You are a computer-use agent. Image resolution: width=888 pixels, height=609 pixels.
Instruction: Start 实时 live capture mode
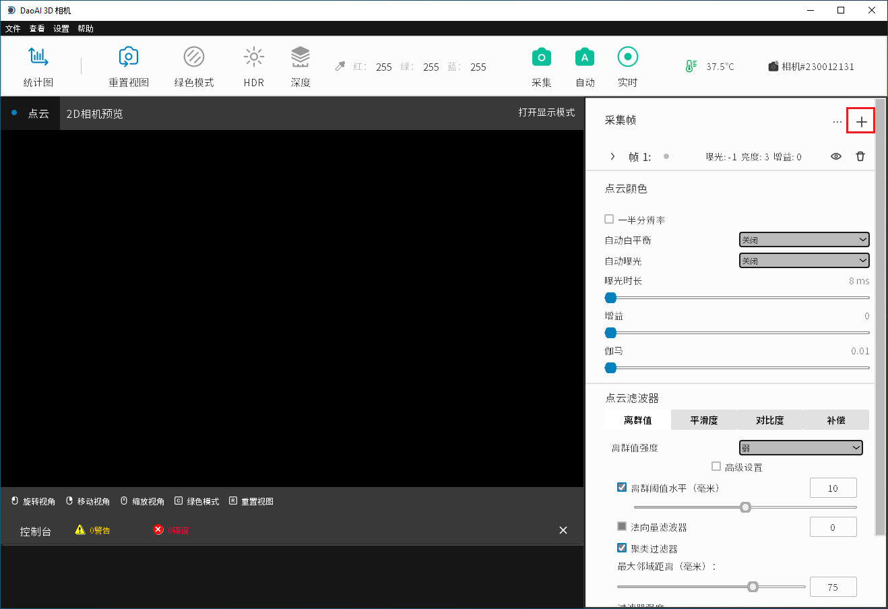(x=628, y=57)
